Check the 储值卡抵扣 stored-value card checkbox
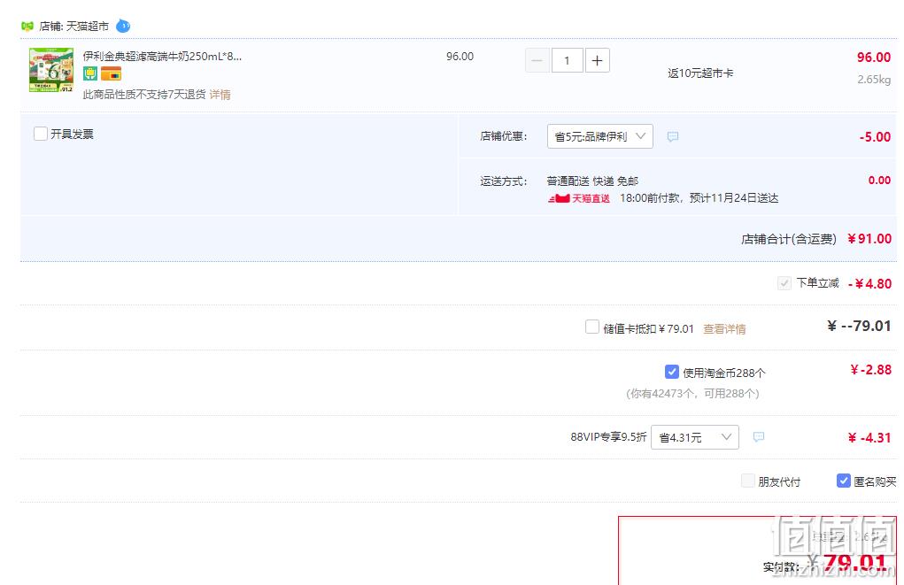This screenshot has height=585, width=904. [592, 327]
